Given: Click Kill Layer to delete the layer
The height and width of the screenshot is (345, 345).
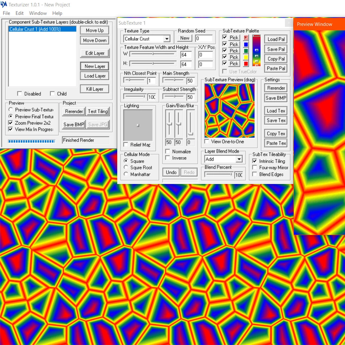Looking at the screenshot, I should tap(94, 88).
